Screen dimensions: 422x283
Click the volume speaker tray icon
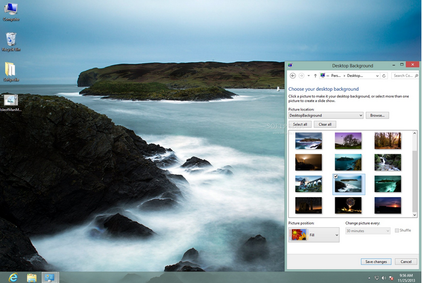[384, 278]
